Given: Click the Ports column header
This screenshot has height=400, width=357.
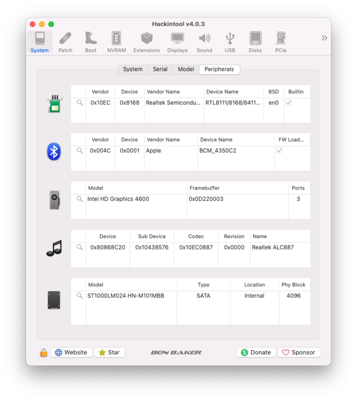Looking at the screenshot, I should [298, 188].
